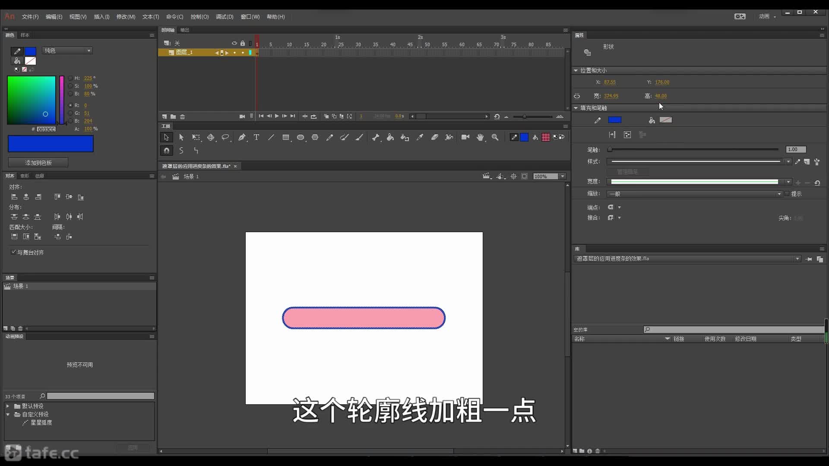Enable the stroke hinting checkbox
The width and height of the screenshot is (829, 466).
point(787,194)
